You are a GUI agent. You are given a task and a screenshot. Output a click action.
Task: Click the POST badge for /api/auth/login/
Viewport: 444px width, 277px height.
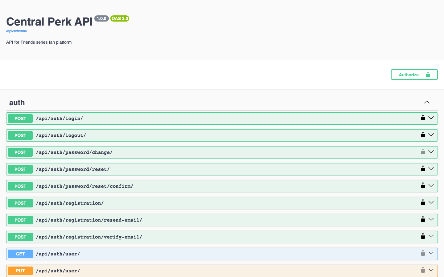point(20,118)
